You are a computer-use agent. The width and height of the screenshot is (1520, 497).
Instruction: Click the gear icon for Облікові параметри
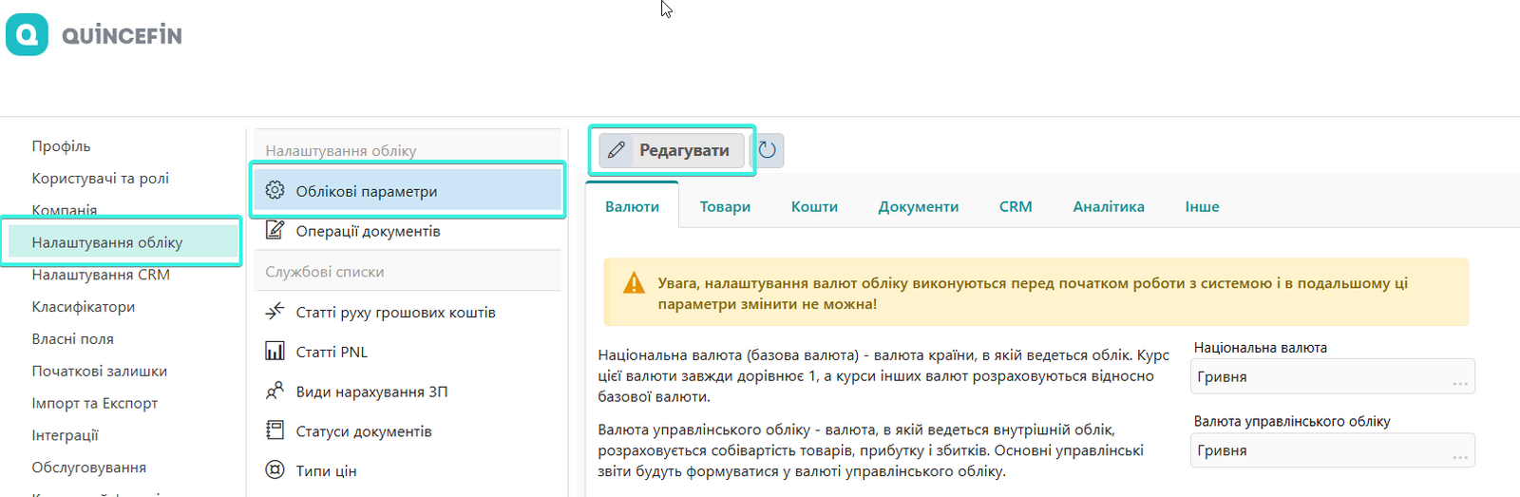coord(275,190)
